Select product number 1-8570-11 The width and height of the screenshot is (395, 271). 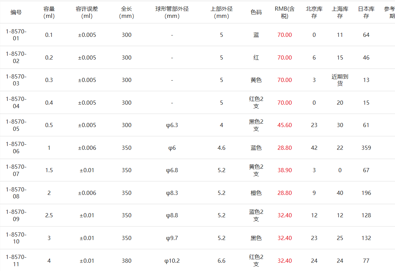[16, 260]
